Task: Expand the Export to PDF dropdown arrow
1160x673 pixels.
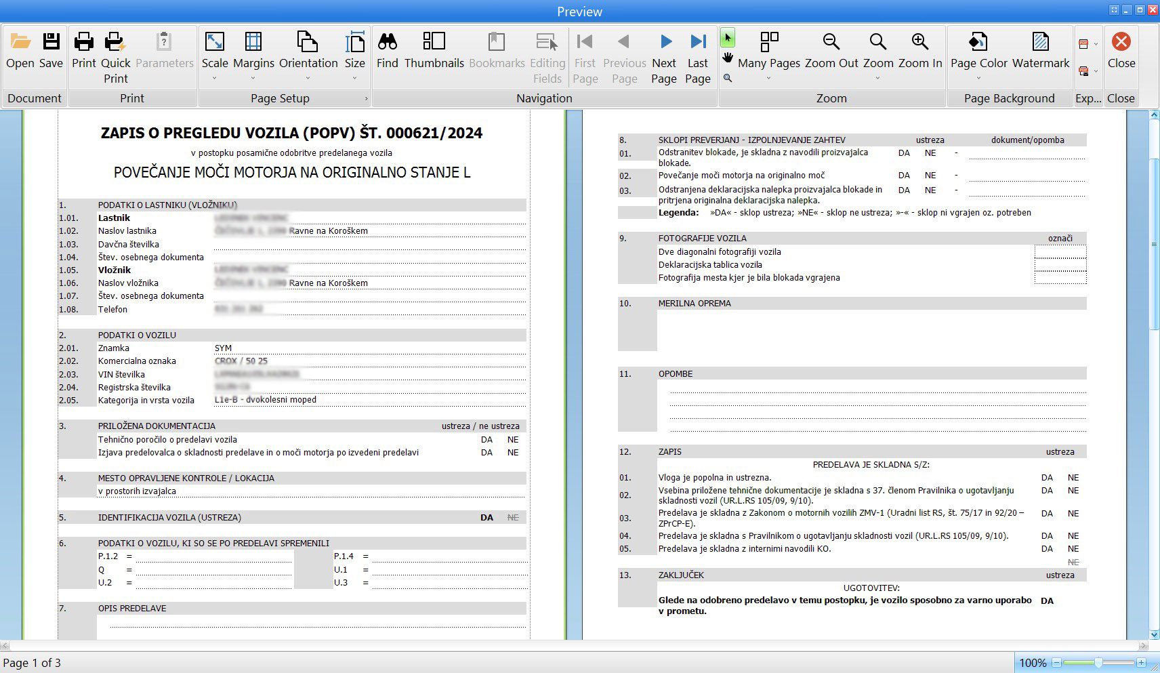Action: pyautogui.click(x=1096, y=45)
